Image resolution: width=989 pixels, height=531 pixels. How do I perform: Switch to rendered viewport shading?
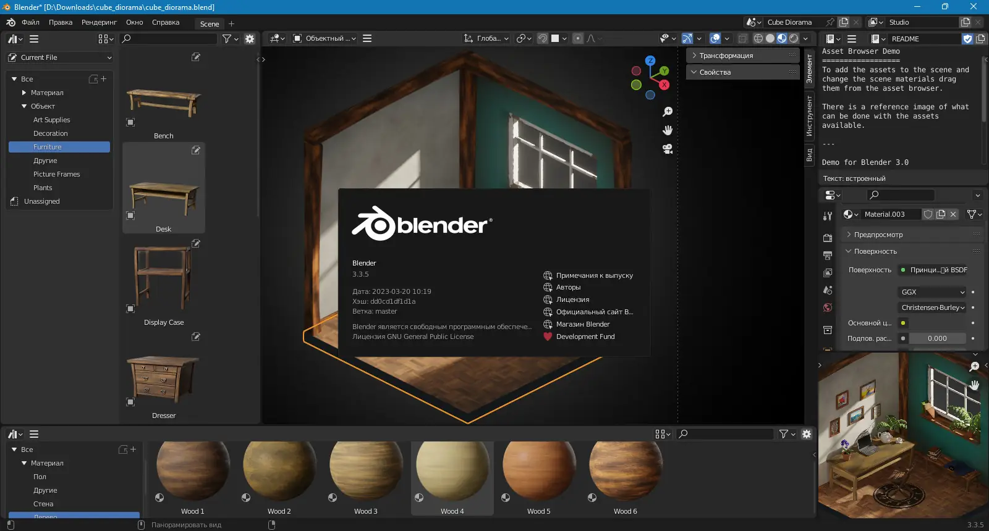[x=794, y=38]
